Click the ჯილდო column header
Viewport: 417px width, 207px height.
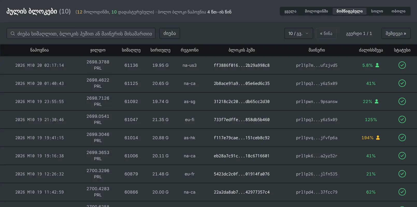(x=98, y=50)
